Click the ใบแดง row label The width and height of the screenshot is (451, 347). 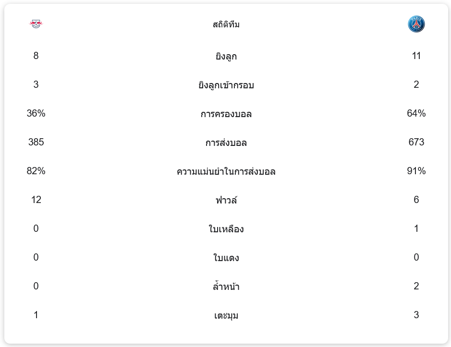[x=226, y=258]
